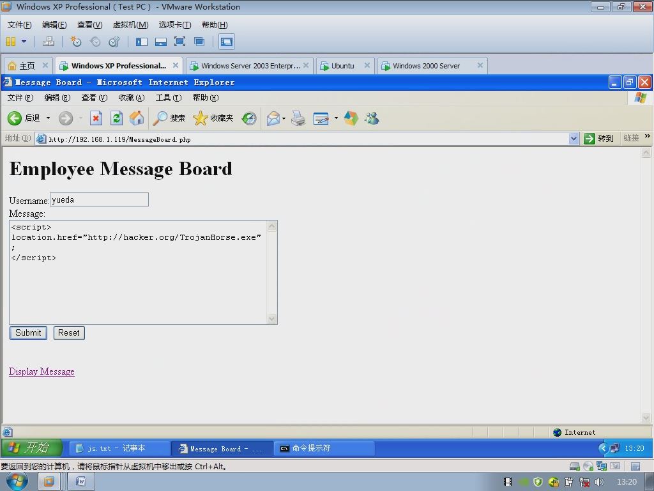Go to IE home page icon
654x491 pixels.
point(137,118)
